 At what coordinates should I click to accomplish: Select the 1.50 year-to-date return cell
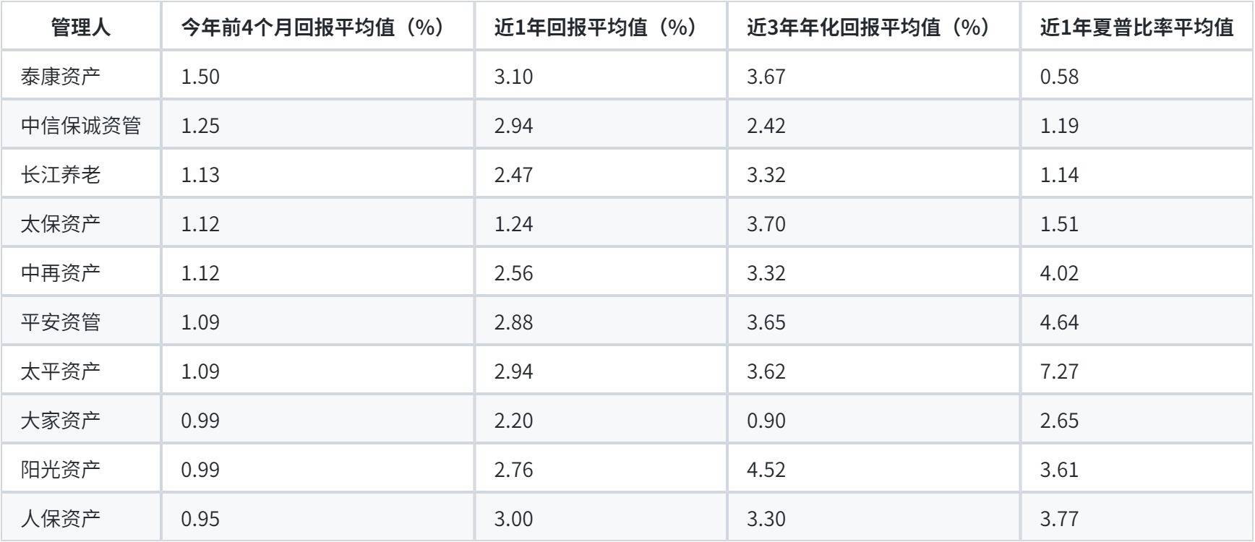[318, 76]
